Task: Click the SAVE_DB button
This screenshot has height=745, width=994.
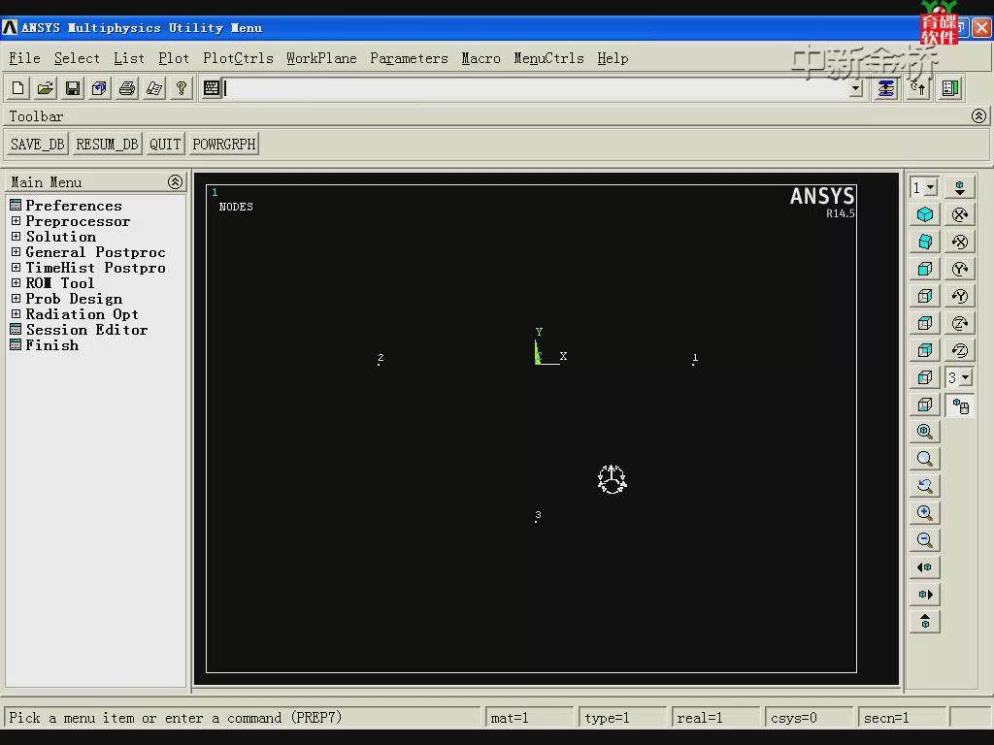Action: pyautogui.click(x=38, y=145)
